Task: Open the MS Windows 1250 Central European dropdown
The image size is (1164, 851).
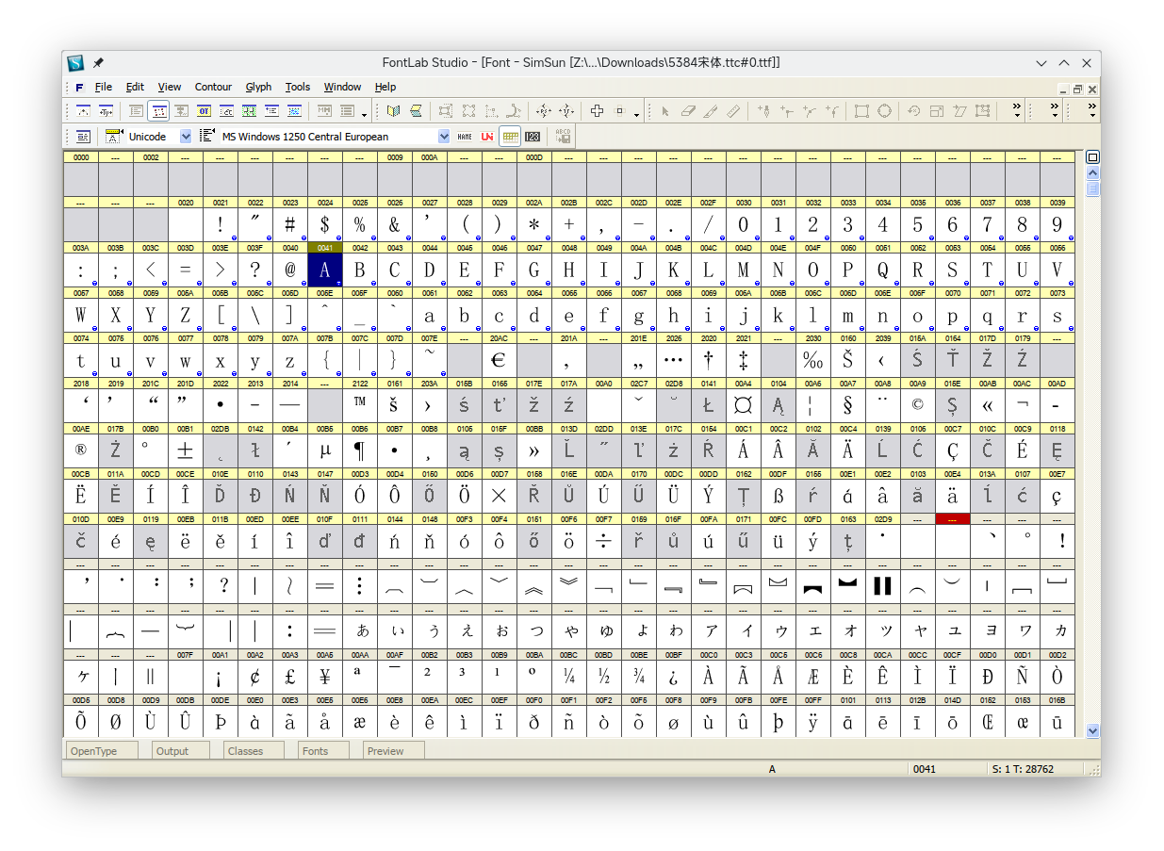Action: point(443,137)
